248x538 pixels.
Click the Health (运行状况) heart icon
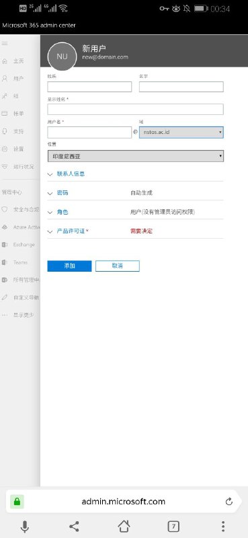pos(5,166)
